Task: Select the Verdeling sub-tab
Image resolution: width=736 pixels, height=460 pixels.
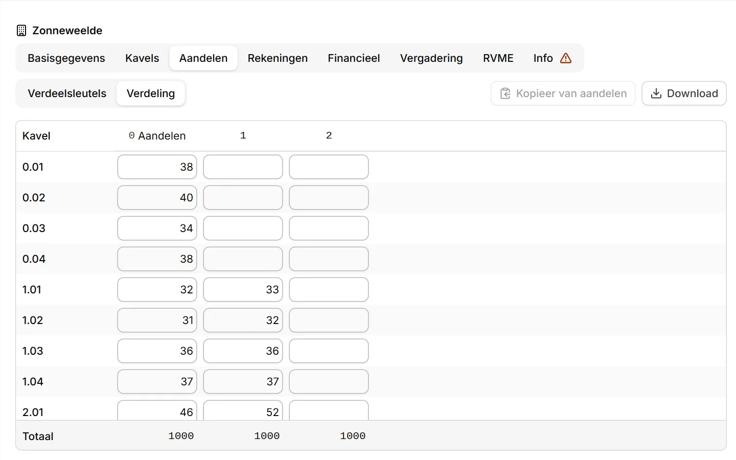Action: click(151, 94)
